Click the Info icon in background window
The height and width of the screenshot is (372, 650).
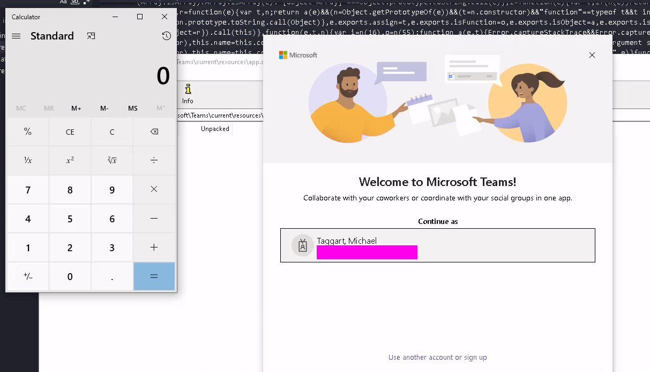pyautogui.click(x=188, y=94)
